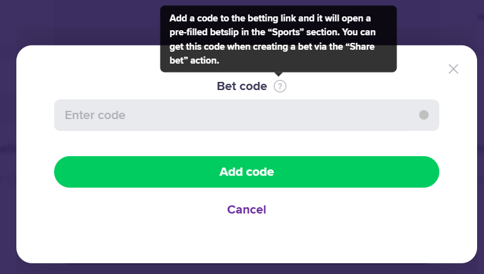484x274 pixels.
Task: Click the dimmed purple backdrop left of dialog
Action: (8, 157)
